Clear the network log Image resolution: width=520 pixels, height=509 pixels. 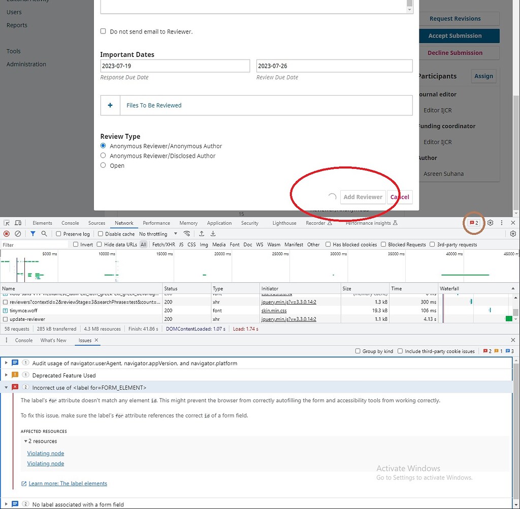(18, 233)
